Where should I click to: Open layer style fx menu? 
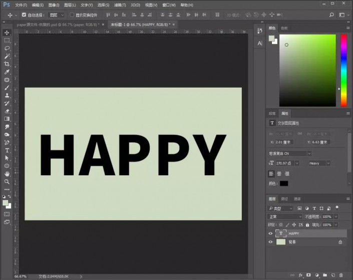click(x=300, y=275)
